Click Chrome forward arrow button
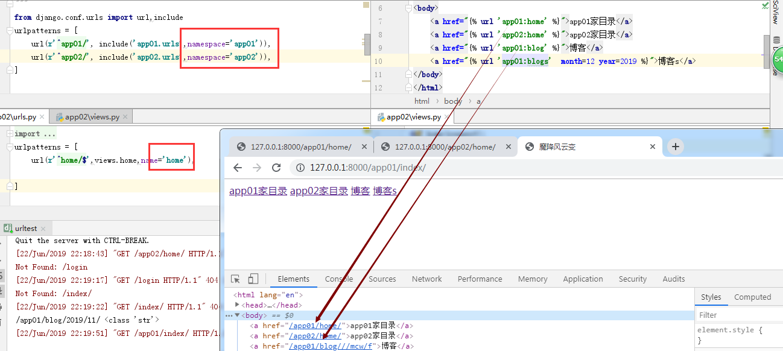Viewport: 783px width, 351px height. tap(257, 168)
